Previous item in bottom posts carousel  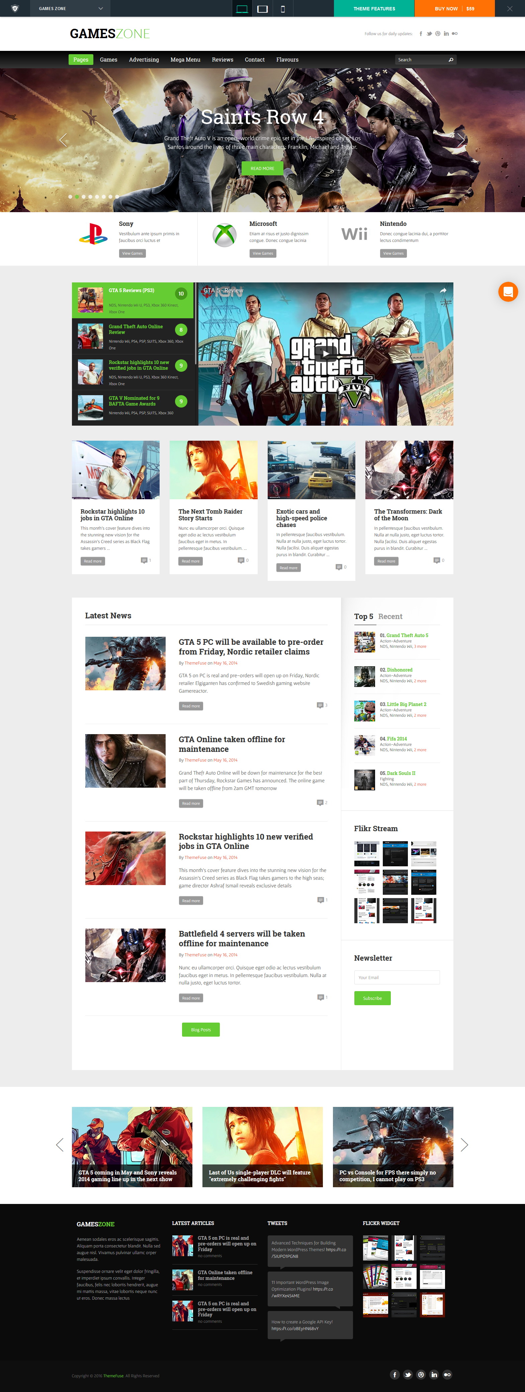(x=60, y=1144)
